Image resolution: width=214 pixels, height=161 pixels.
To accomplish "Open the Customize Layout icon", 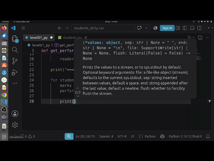I will (x=178, y=28).
